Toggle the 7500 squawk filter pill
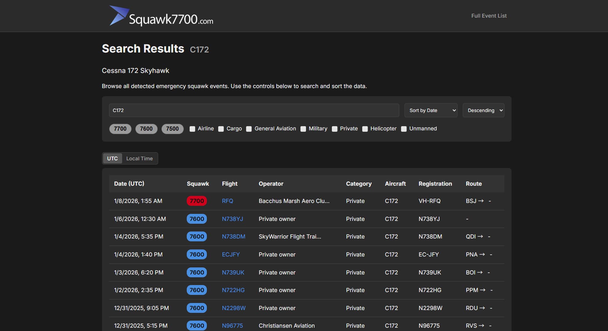This screenshot has height=331, width=608. (x=172, y=129)
